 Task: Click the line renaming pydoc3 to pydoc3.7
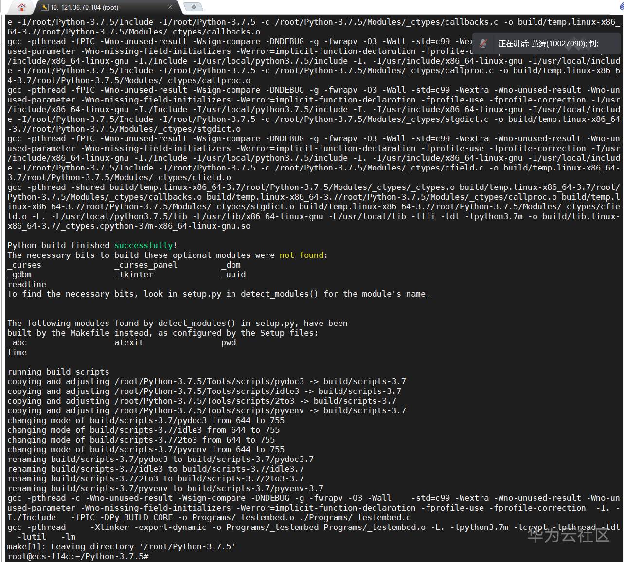[160, 459]
